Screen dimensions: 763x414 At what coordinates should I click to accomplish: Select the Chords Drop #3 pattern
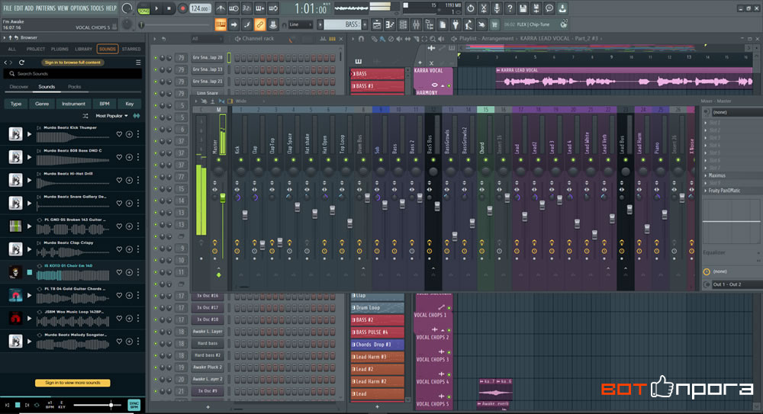click(x=378, y=345)
